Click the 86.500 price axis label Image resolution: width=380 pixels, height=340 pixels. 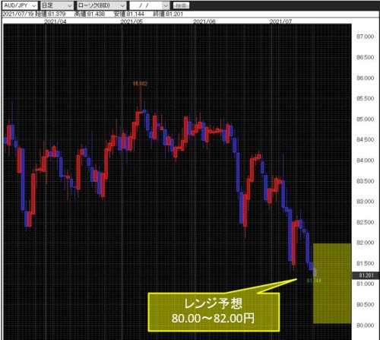(x=365, y=57)
